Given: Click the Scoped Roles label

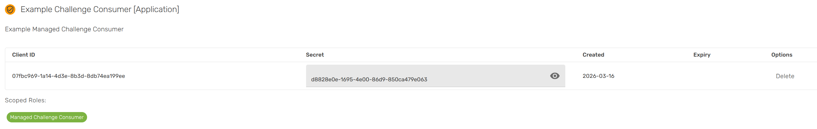Looking at the screenshot, I should tap(25, 100).
